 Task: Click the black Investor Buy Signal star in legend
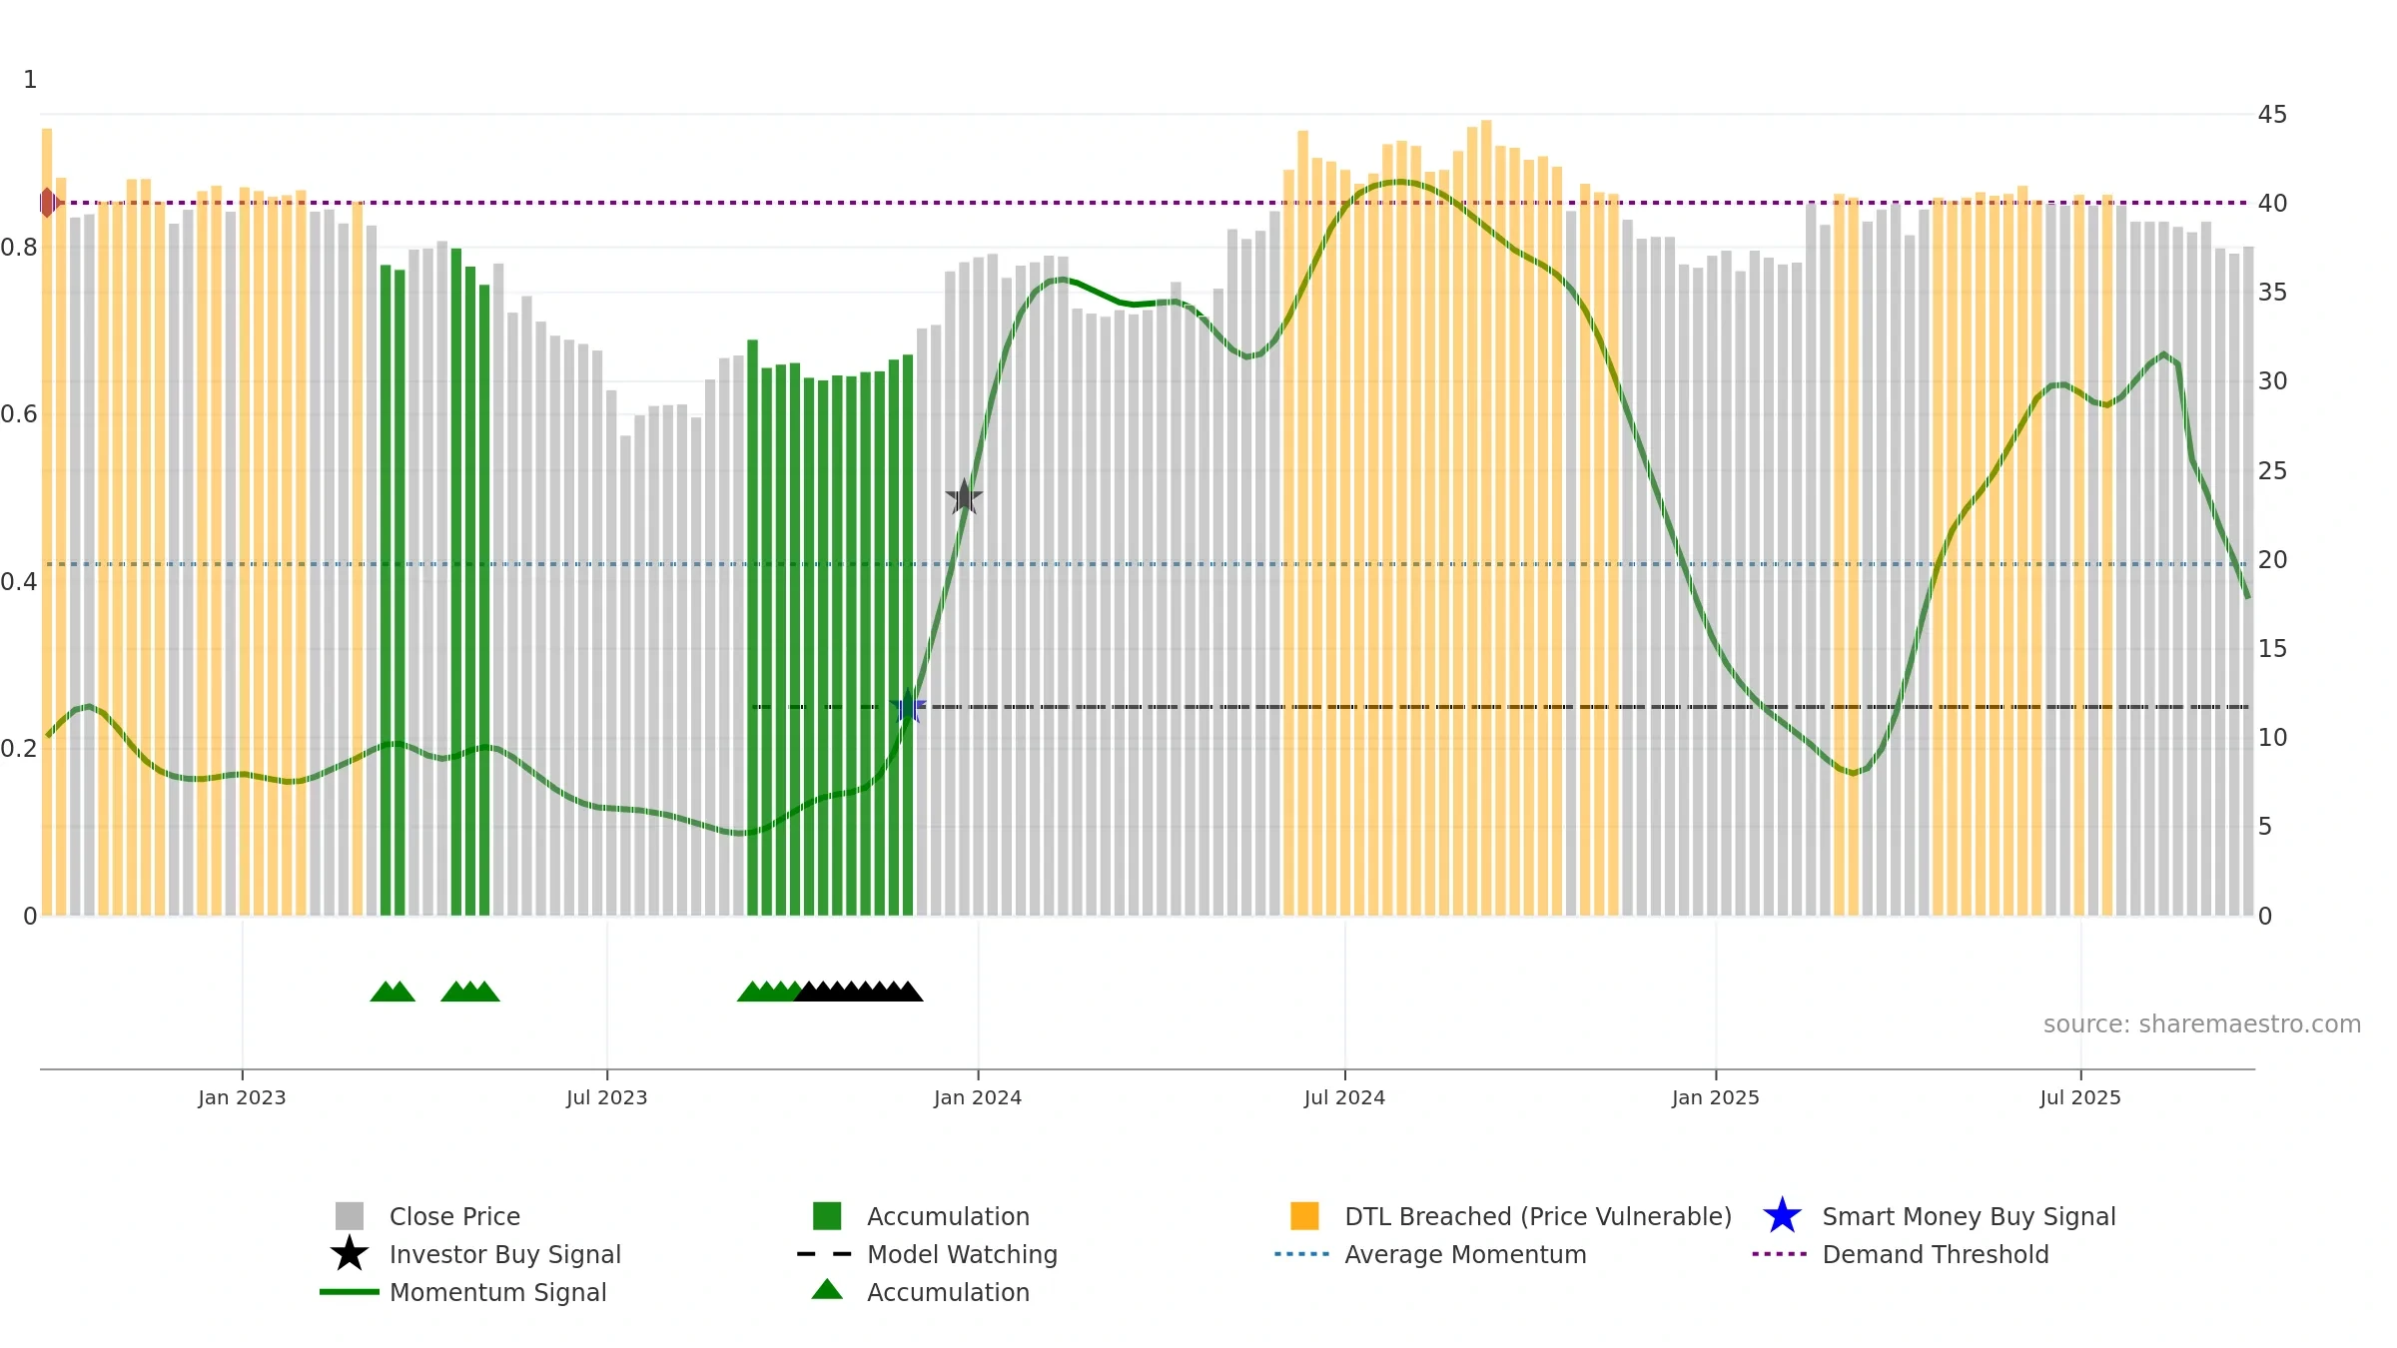click(350, 1254)
